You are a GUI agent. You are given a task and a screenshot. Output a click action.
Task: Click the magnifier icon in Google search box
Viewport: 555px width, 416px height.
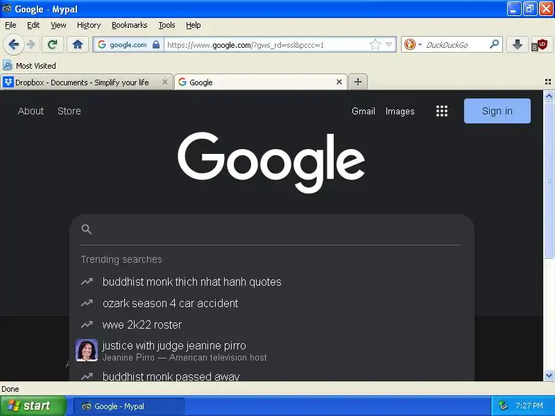86,229
